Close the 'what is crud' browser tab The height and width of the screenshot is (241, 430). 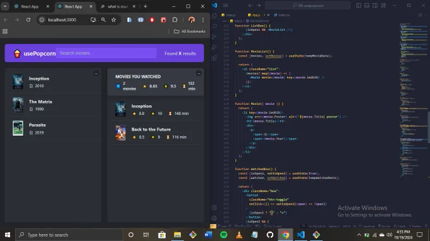(x=134, y=6)
